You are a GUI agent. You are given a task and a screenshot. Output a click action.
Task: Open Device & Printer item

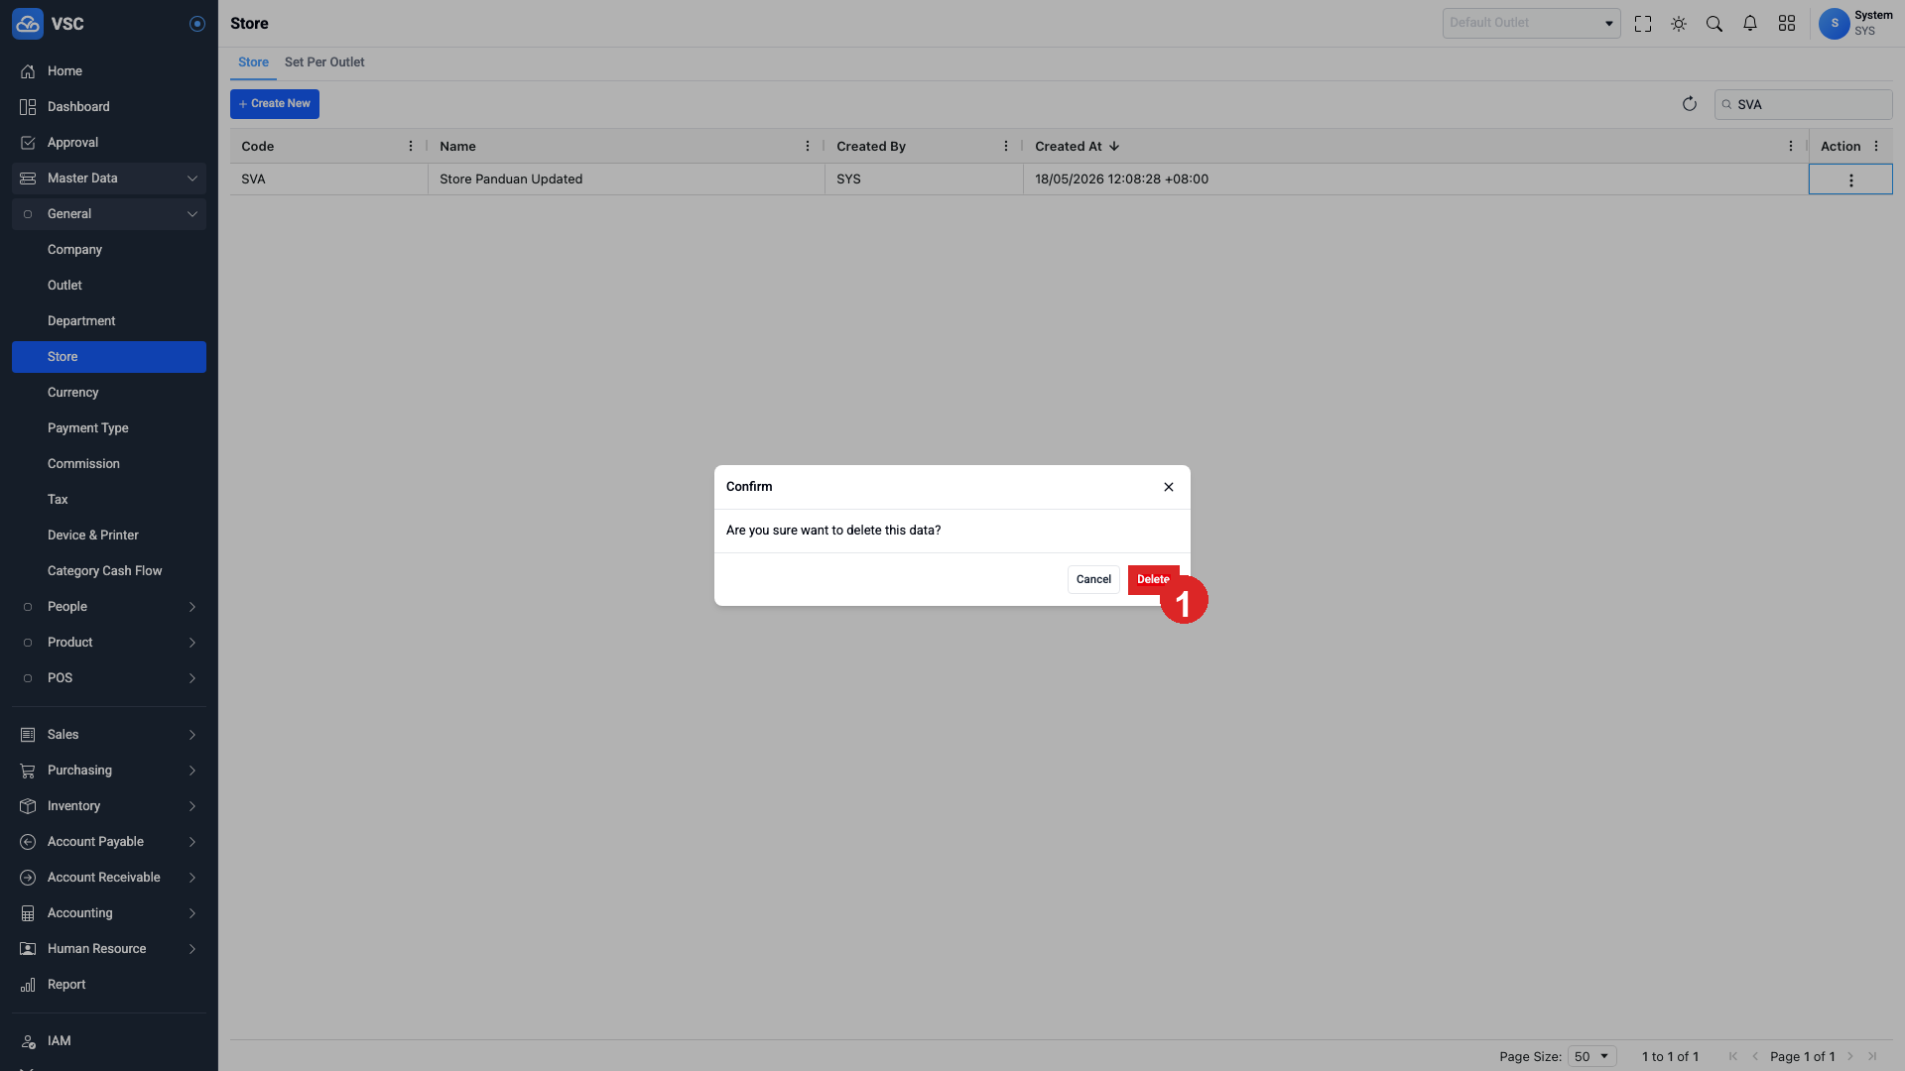[x=109, y=535]
